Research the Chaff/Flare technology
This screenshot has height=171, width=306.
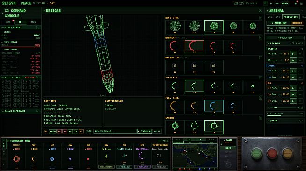142,167
